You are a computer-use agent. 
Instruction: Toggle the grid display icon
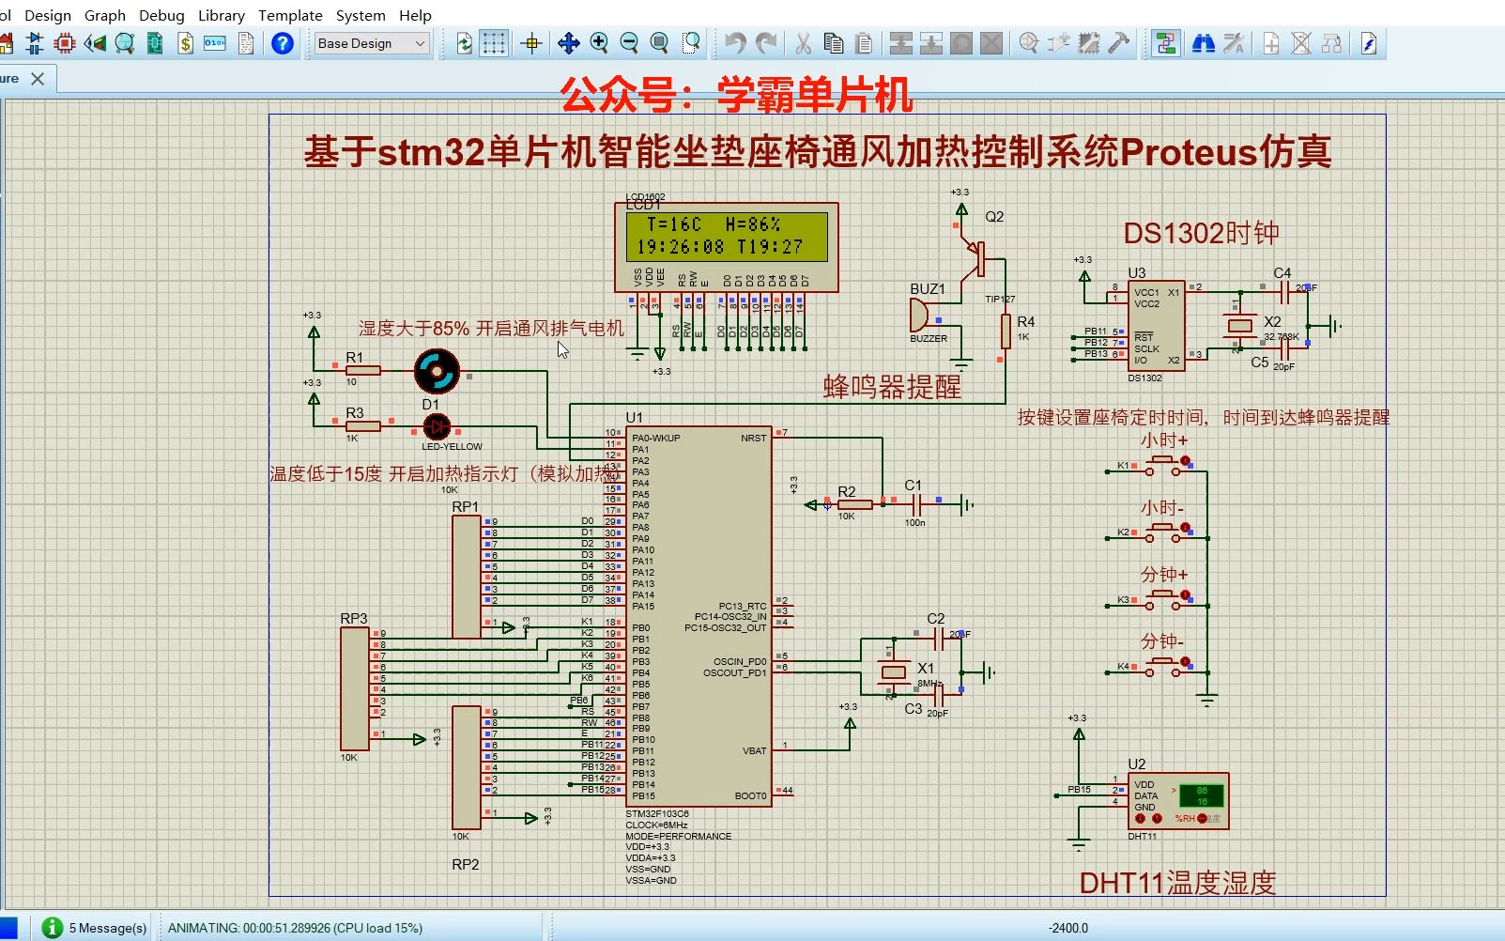494,43
